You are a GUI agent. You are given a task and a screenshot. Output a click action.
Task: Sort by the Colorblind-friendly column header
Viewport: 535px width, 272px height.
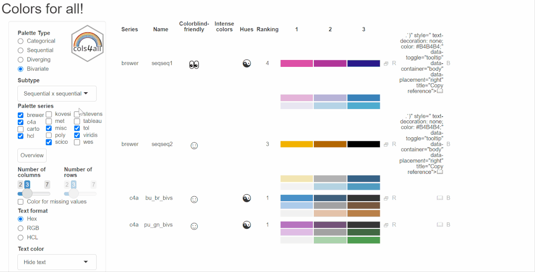194,27
